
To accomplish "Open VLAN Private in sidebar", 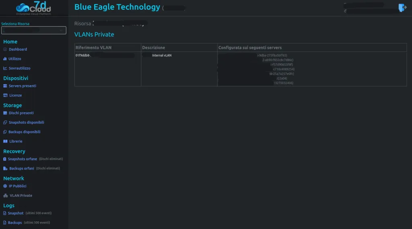I will (21, 196).
